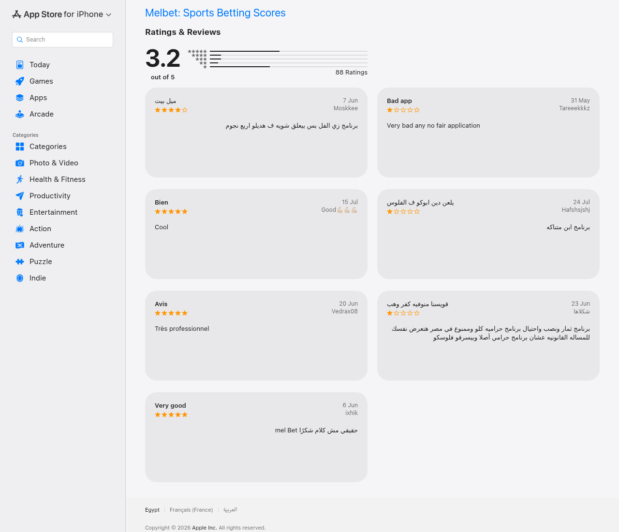Click the one-star rating on Hafshsjshj's review
Screen dimensions: 619x532
click(x=403, y=212)
